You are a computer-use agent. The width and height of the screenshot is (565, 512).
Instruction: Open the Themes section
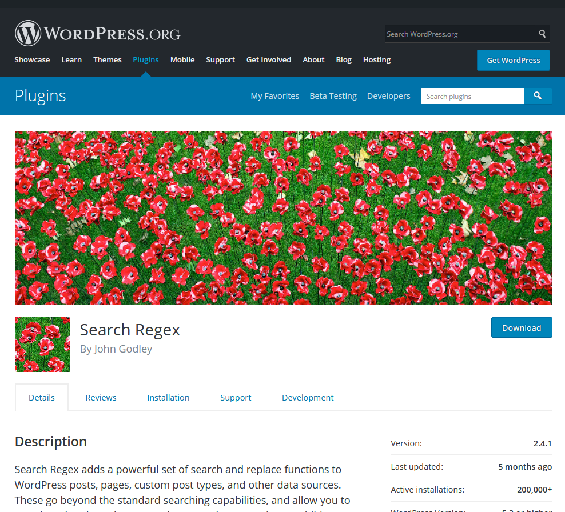coord(108,60)
